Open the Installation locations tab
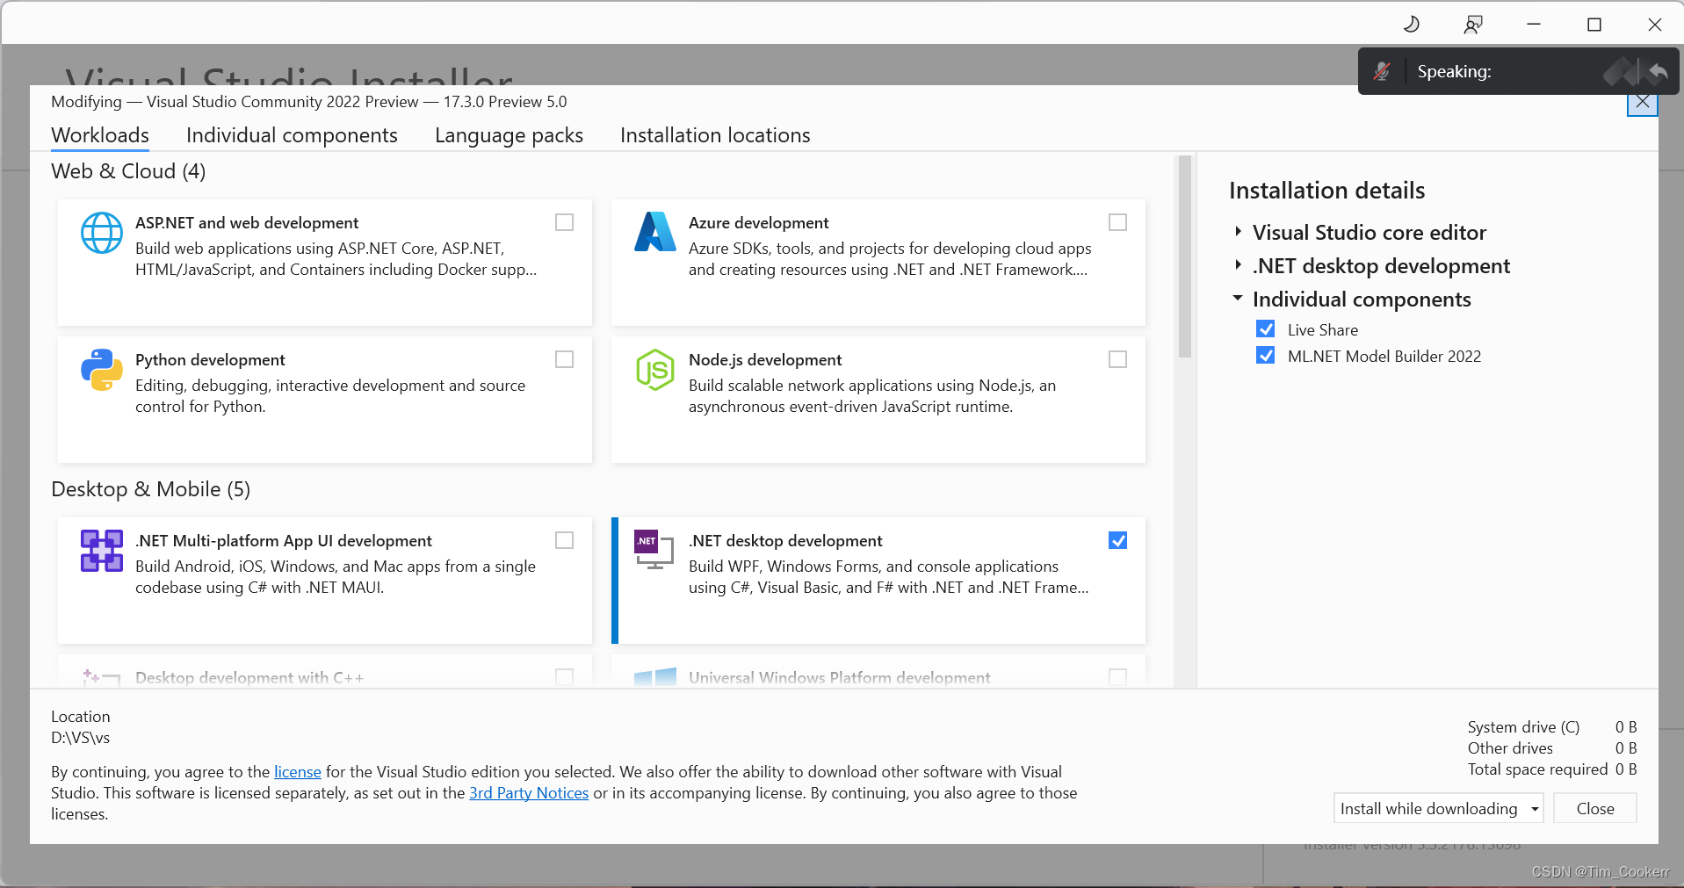1684x888 pixels. point(715,135)
